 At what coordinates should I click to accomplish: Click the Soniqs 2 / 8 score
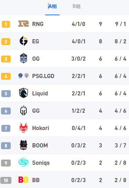[x=120, y=163]
